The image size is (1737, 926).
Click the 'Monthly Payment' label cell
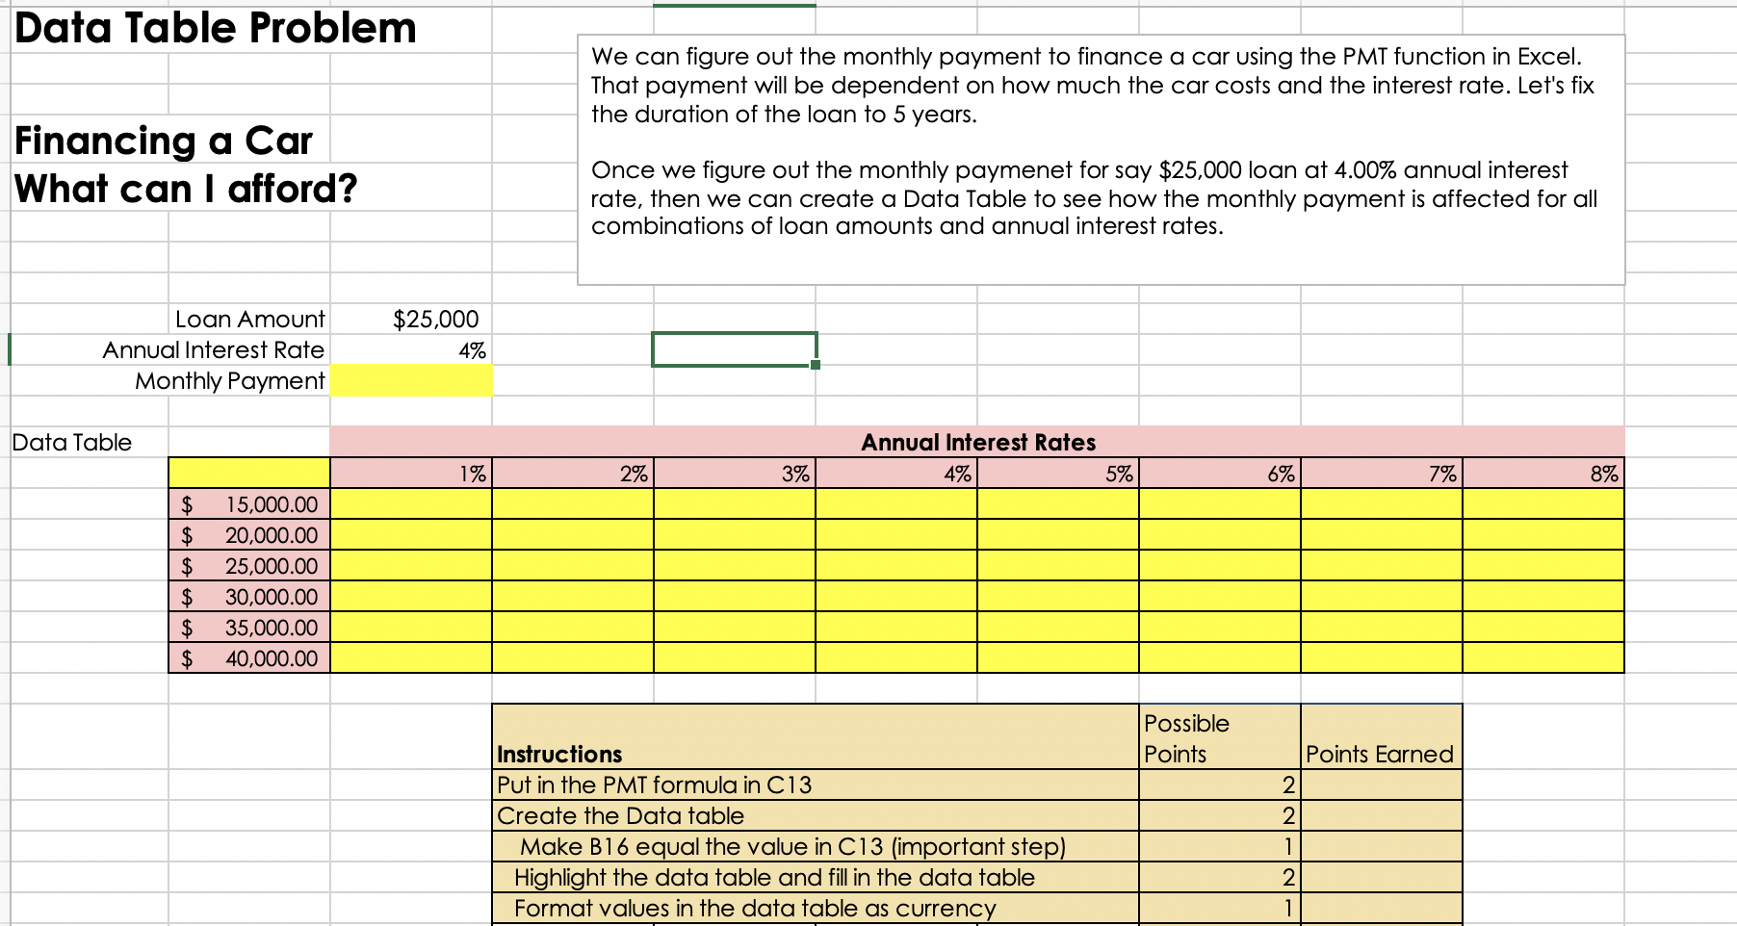coord(230,380)
